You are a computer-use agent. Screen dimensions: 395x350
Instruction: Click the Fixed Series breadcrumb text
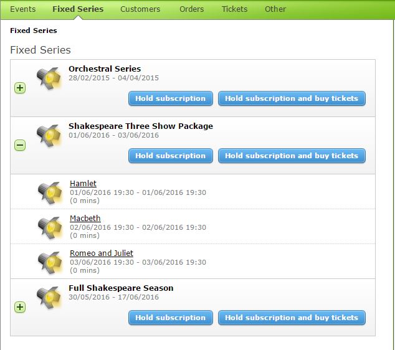(34, 31)
